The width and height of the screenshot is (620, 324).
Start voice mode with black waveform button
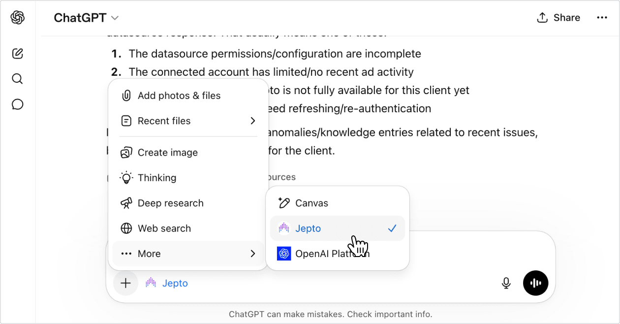[x=535, y=283]
